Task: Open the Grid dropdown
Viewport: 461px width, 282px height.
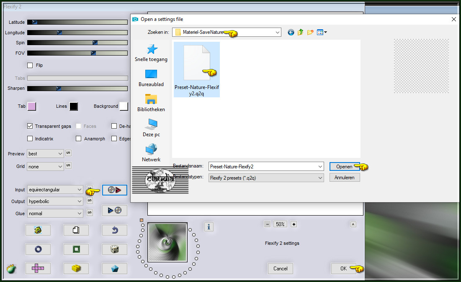Action: (45, 167)
